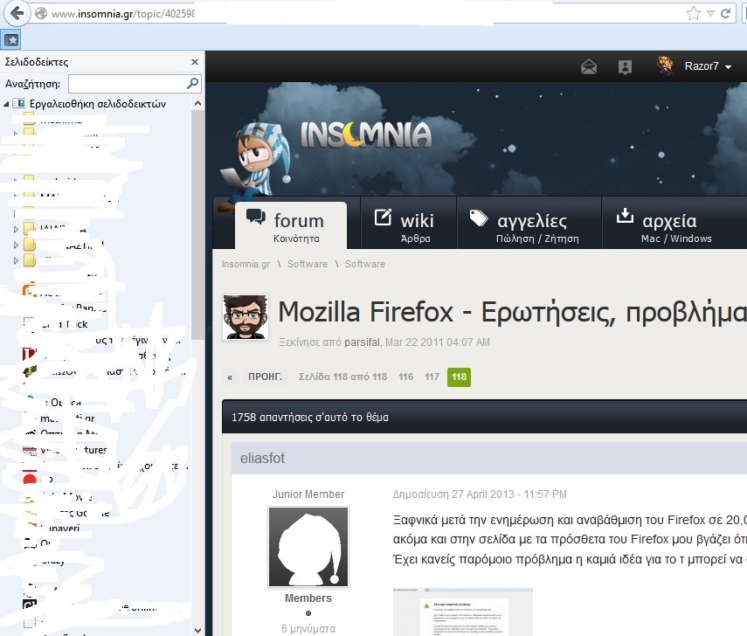Open the notifications icon next to envelope
This screenshot has height=636, width=747.
point(625,66)
